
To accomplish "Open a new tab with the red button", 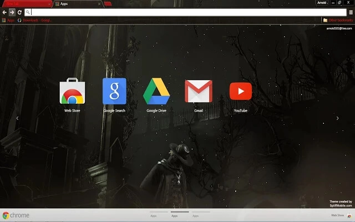I will [x=108, y=4].
